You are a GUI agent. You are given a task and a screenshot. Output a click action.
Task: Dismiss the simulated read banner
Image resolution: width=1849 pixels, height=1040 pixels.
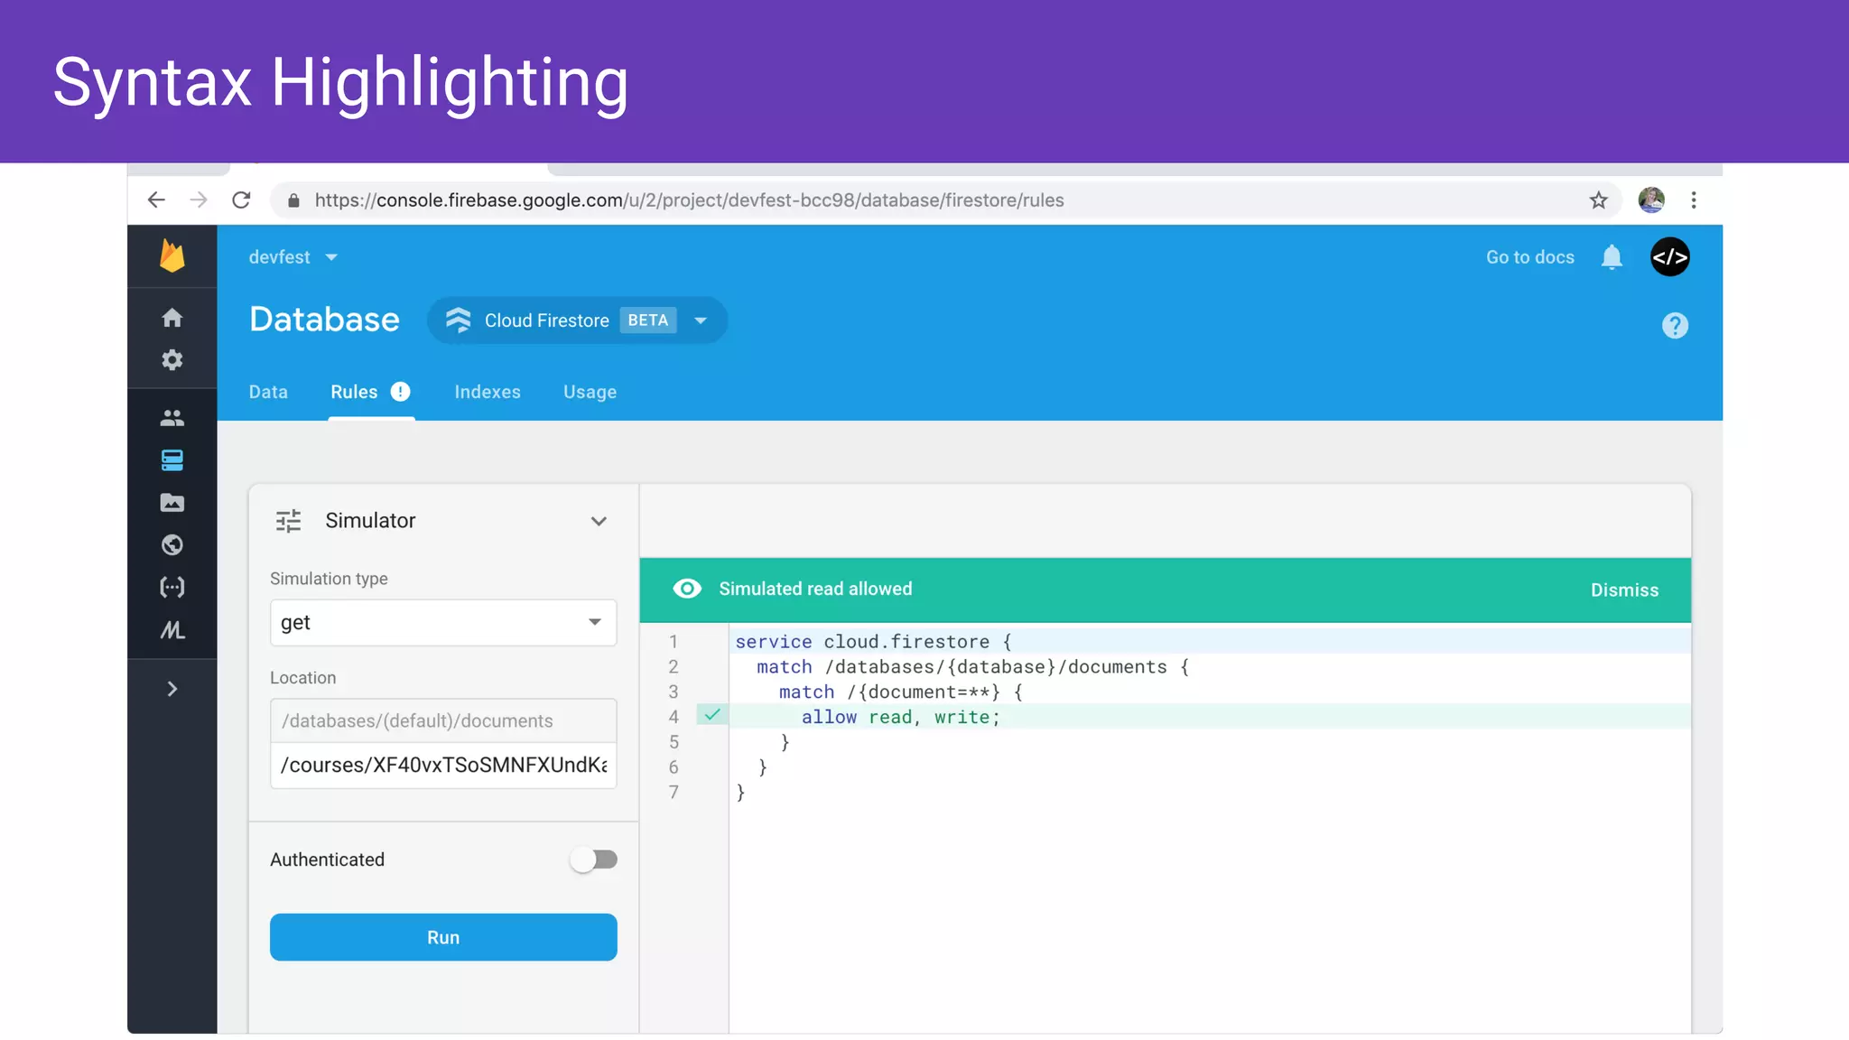pos(1624,590)
